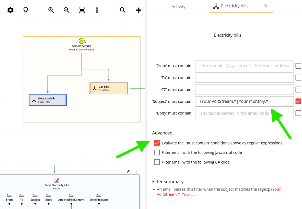Enable the 'Subject' must contain checkbox
The height and width of the screenshot is (209, 302).
(x=298, y=101)
